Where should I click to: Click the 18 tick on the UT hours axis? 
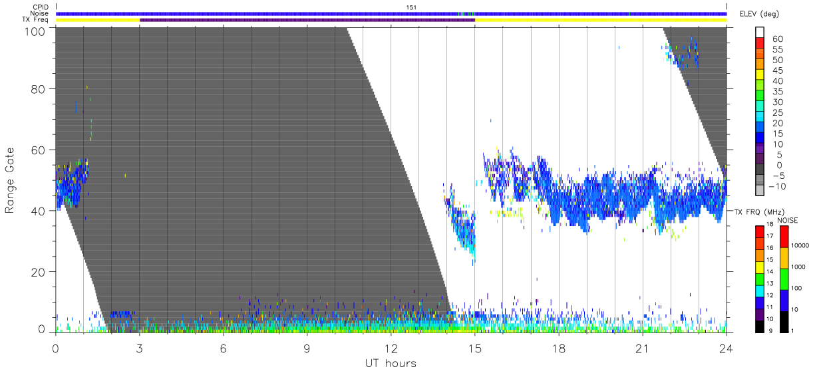[558, 348]
